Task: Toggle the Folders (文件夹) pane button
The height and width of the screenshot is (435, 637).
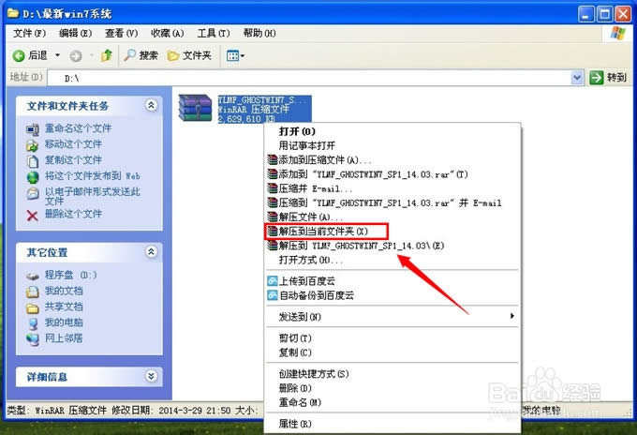Action: point(189,55)
